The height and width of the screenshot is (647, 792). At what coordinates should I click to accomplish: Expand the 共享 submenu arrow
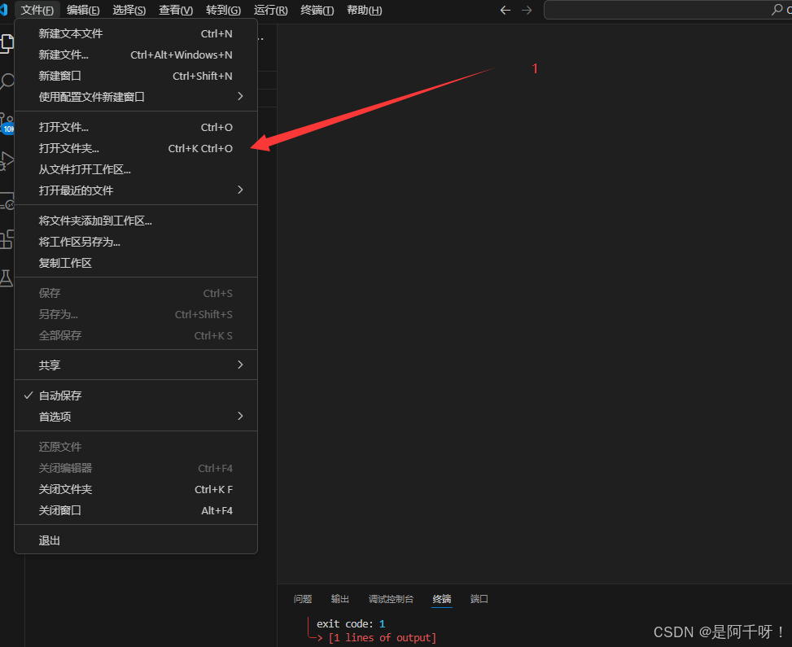click(x=239, y=365)
